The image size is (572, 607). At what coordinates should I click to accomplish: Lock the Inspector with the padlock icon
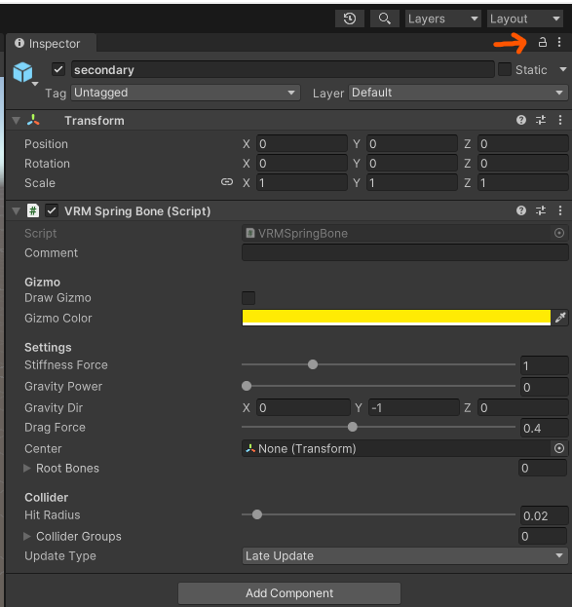pyautogui.click(x=542, y=42)
